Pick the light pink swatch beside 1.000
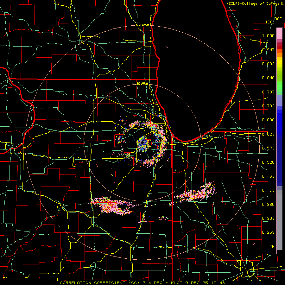This screenshot has height=285, width=285. pyautogui.click(x=280, y=34)
